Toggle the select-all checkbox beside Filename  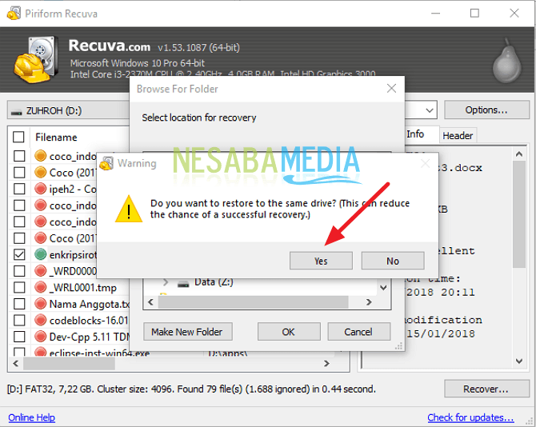coord(19,137)
